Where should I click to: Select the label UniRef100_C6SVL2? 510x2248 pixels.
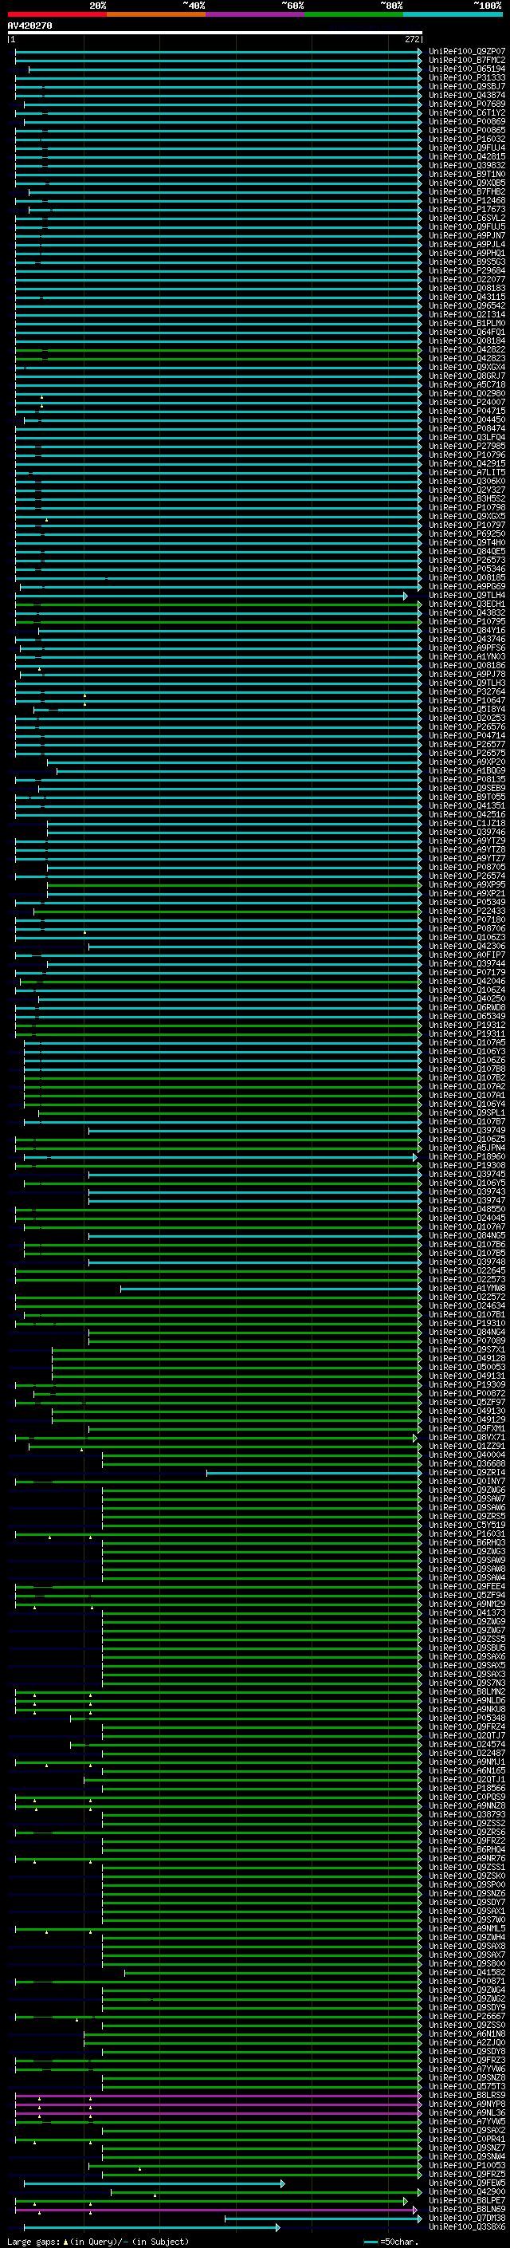[467, 219]
